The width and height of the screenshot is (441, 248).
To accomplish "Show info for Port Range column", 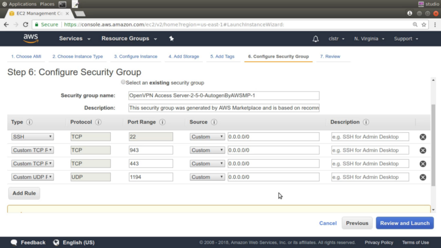I will coord(162,122).
